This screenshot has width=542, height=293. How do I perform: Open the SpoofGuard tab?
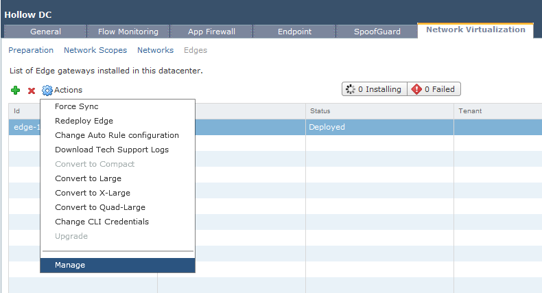tap(377, 32)
